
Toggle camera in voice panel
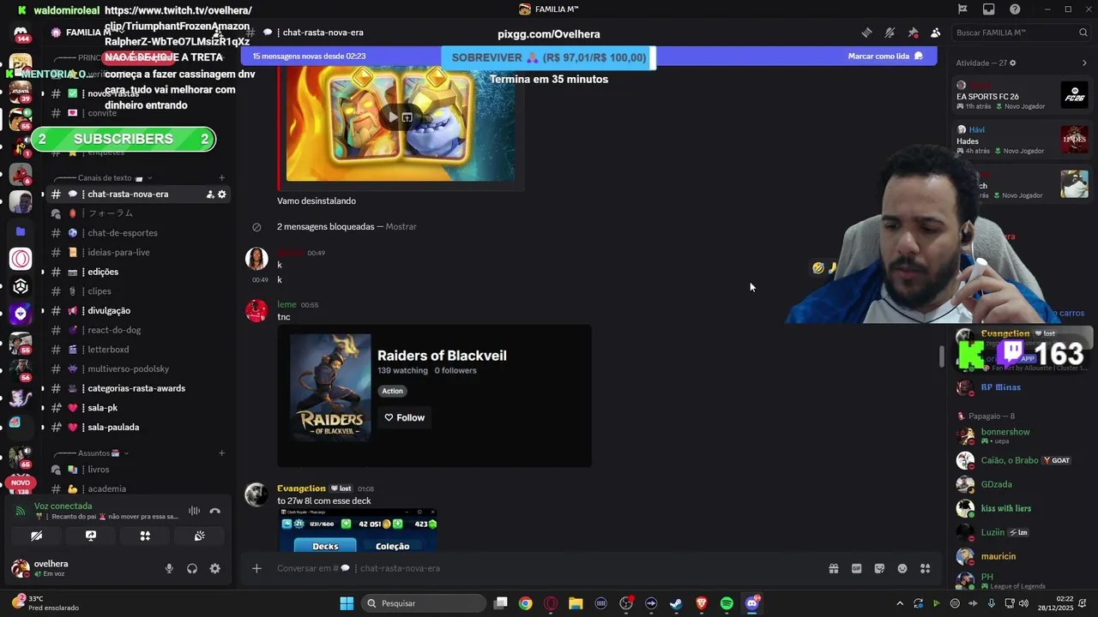tap(36, 536)
